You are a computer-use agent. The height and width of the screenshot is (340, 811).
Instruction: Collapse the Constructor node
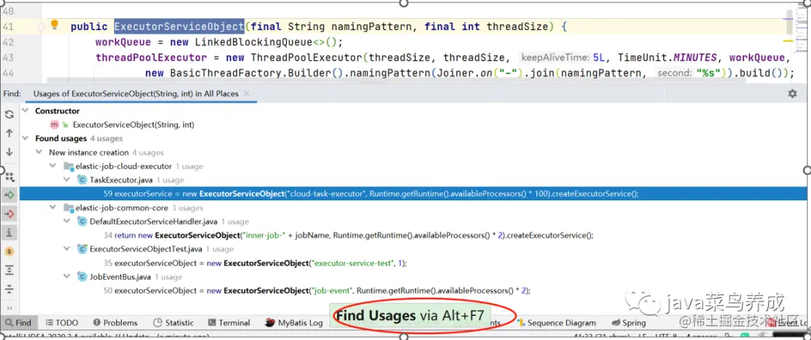coord(26,111)
